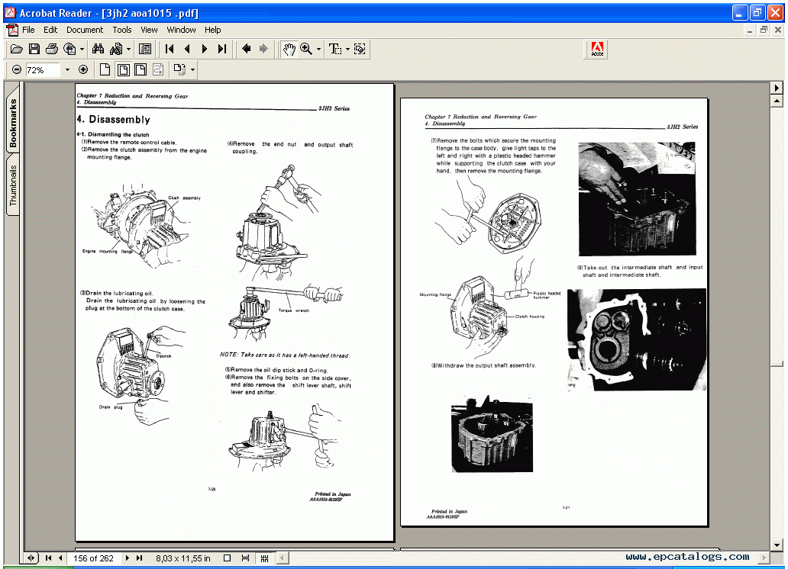788x569 pixels.
Task: Click the vertical scrollbar thumb
Action: click(x=777, y=363)
